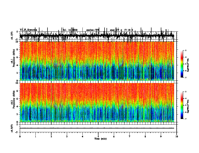Viewport: 199px width, 153px height.
Task: Click the "-7" label on ch.2 color scale
Action: 185,119
